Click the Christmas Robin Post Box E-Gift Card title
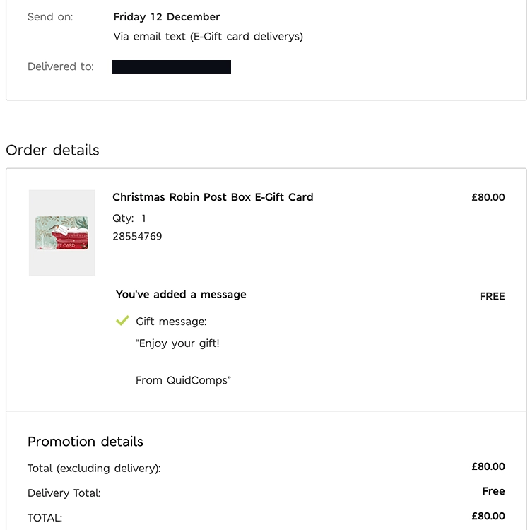This screenshot has height=530, width=530. 213,197
